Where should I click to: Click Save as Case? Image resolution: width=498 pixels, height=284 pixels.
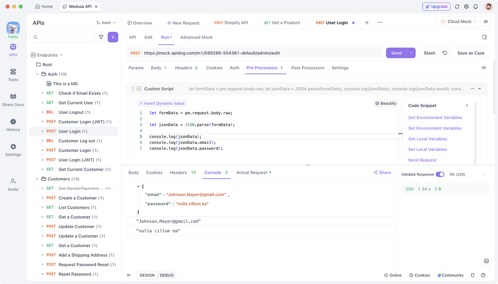(x=471, y=53)
